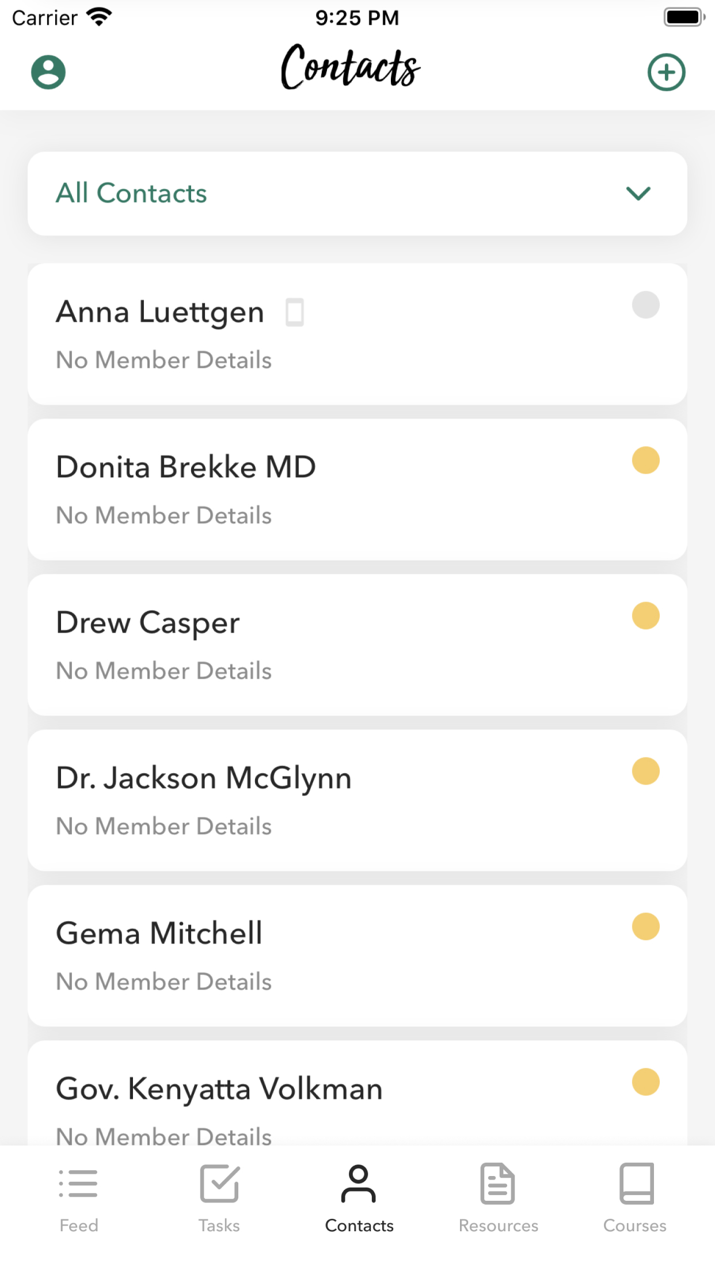Open the profile account icon
The image size is (715, 1271).
tap(48, 73)
